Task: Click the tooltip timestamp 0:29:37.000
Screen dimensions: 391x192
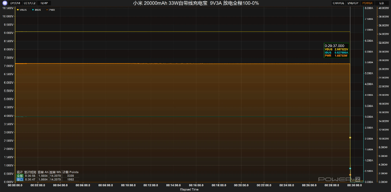Action: point(334,46)
